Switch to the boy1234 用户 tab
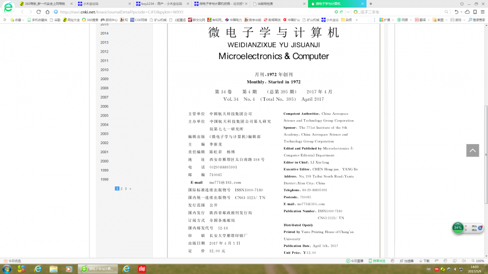 (x=162, y=4)
